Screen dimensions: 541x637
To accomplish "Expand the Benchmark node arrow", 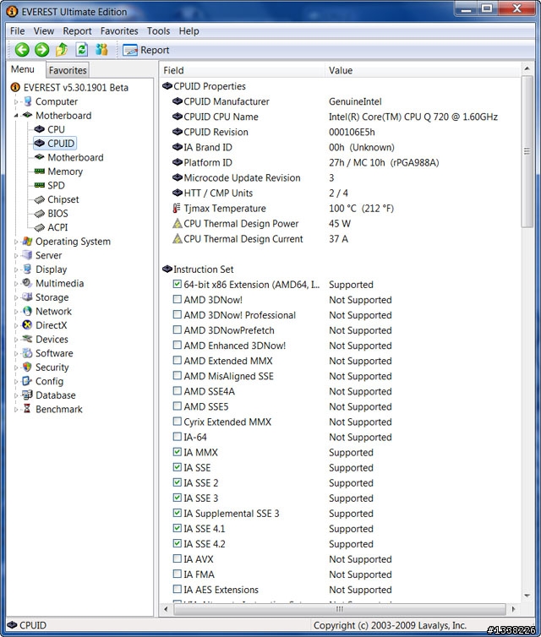I will pyautogui.click(x=16, y=410).
